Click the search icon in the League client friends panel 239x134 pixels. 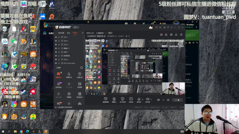(x=197, y=43)
